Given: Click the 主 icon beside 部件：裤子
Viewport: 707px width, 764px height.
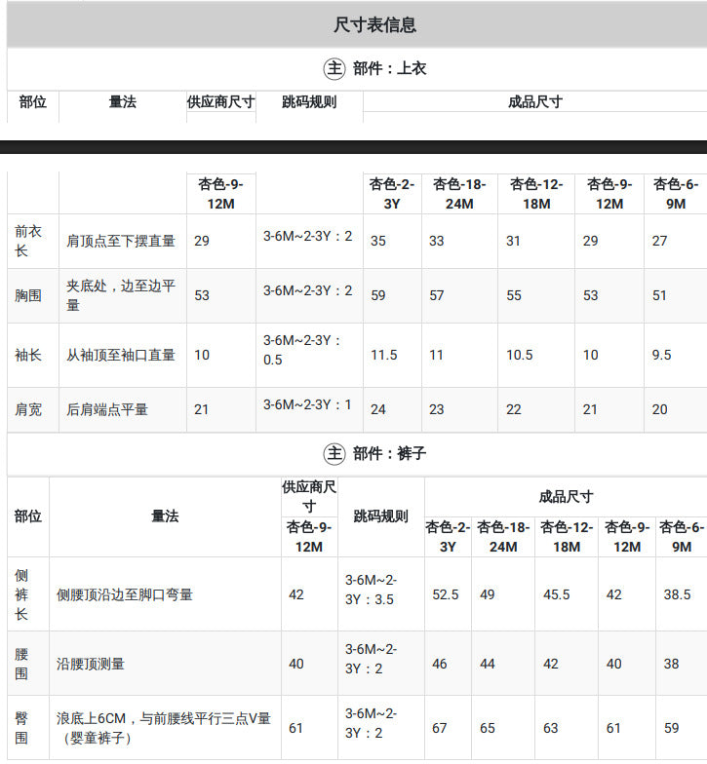Looking at the screenshot, I should 334,454.
